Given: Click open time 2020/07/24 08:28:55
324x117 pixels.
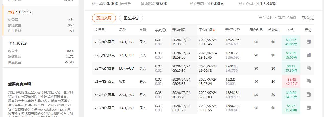Looking at the screenshot, I should [x=181, y=81].
